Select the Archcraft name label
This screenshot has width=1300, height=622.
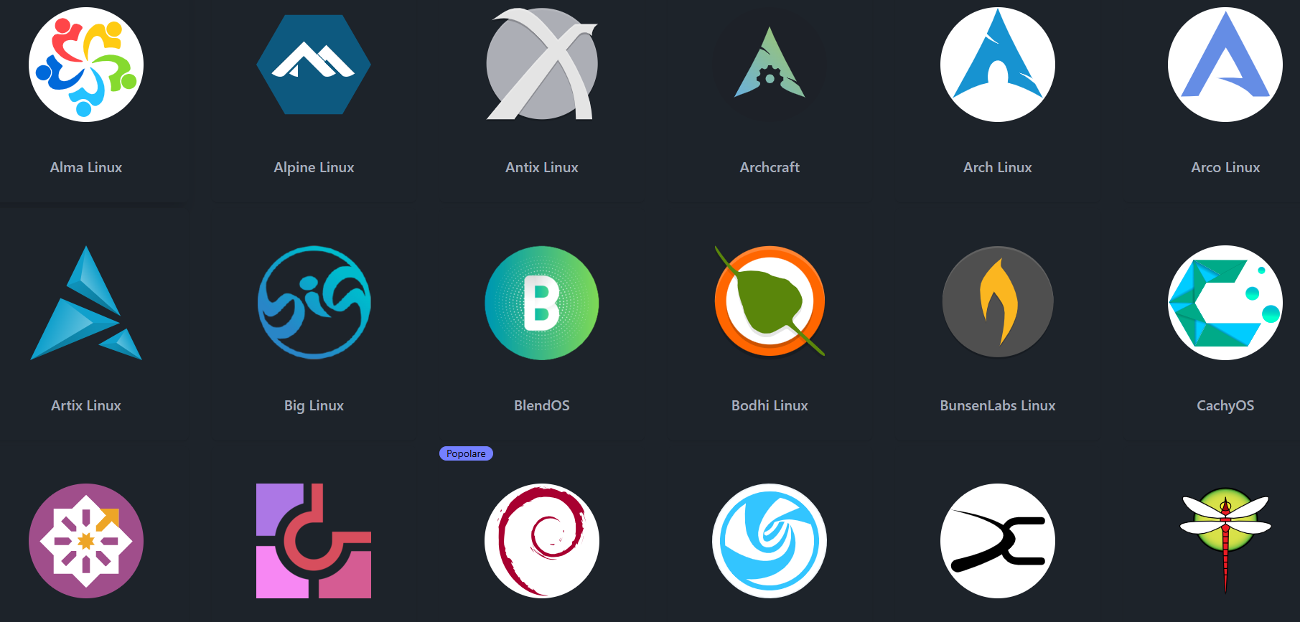click(x=770, y=167)
